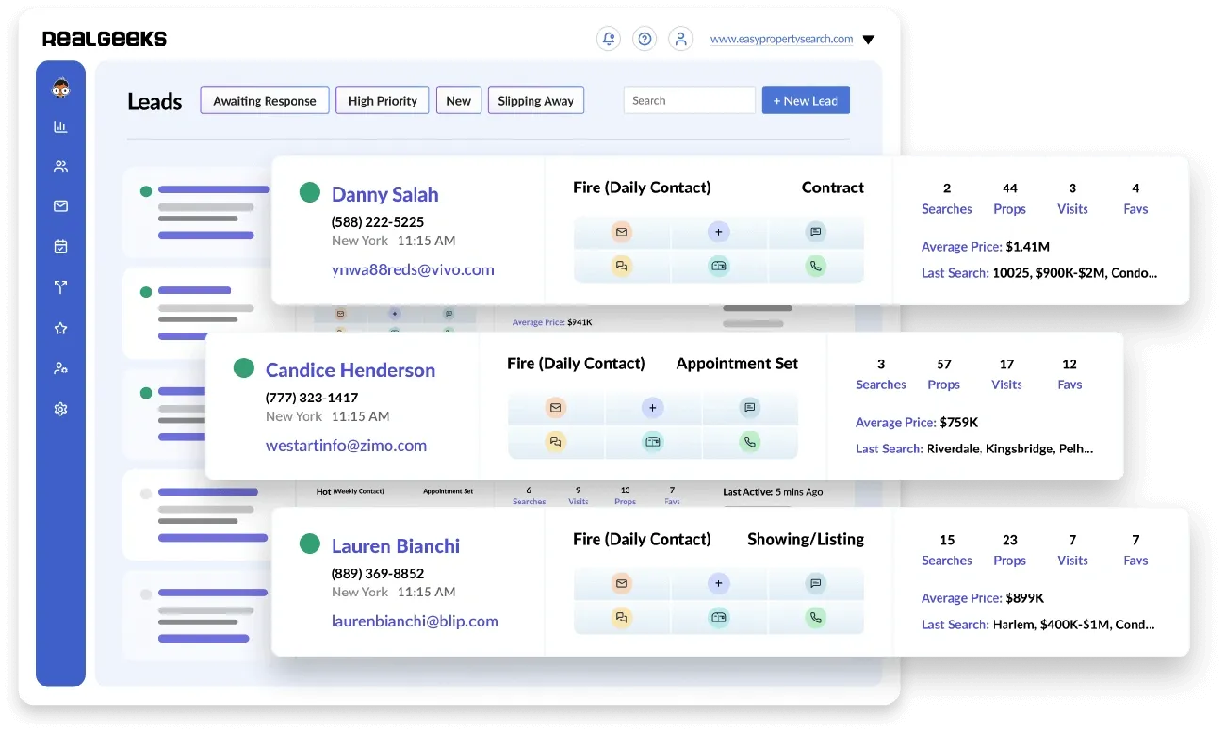Click chat bubbles icon on Candice Henderson card
1225x732 pixels.
[x=556, y=442]
